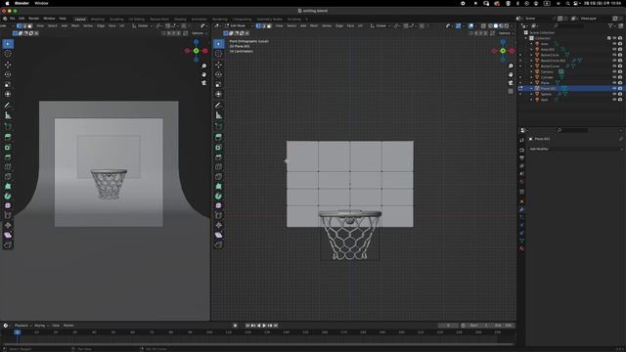Select the Knife tool in right viewport toolbar
626x352 pixels.
click(x=218, y=176)
